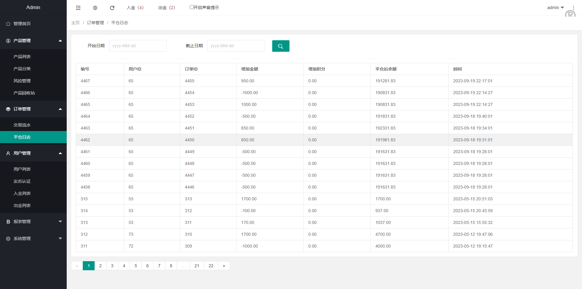The image size is (582, 289).
Task: Click the user icon for 用户管理
Action: 8,153
